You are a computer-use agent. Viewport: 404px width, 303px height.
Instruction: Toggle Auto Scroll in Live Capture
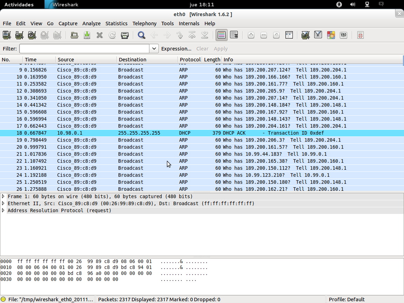point(234,35)
